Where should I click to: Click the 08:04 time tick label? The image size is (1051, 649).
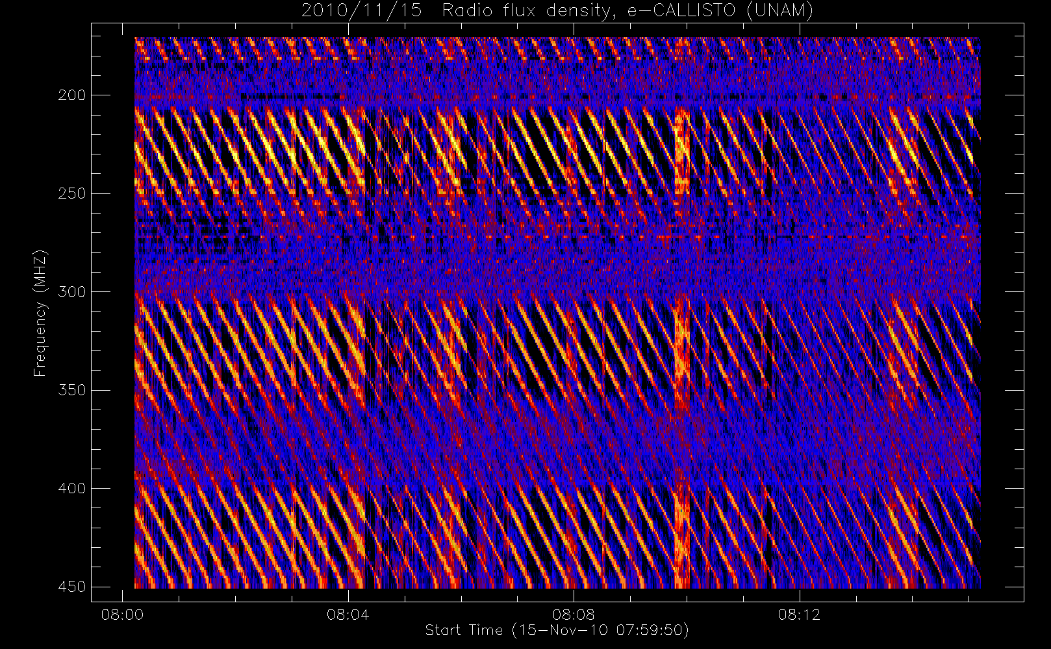(348, 614)
